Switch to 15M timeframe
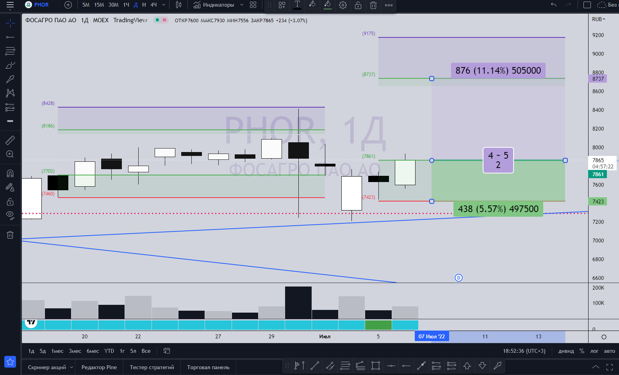The height and width of the screenshot is (375, 619). click(99, 5)
